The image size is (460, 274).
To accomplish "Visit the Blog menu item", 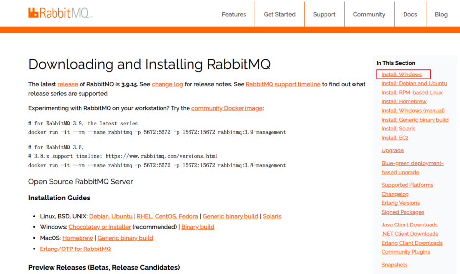I will pyautogui.click(x=441, y=14).
